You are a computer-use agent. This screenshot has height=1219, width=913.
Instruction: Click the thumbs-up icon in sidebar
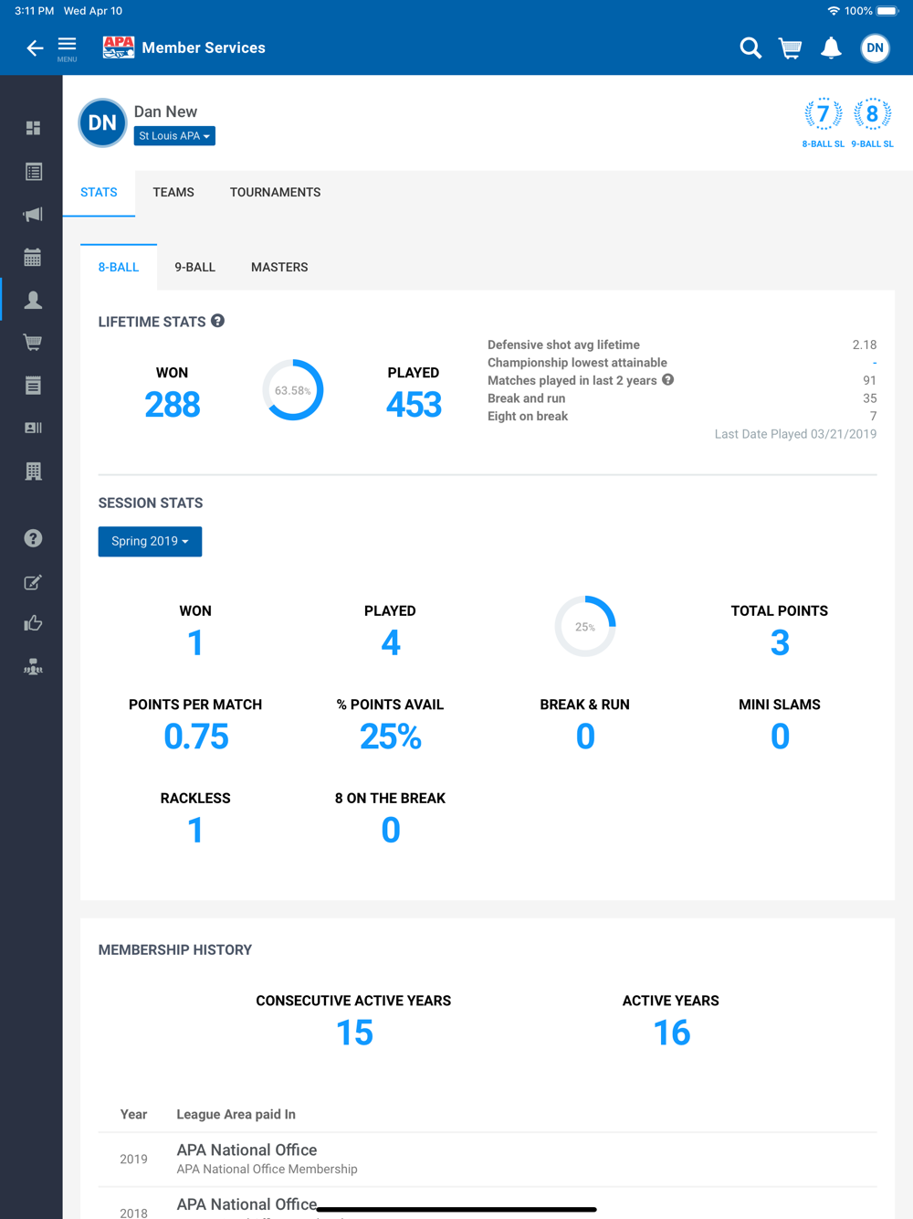33,624
